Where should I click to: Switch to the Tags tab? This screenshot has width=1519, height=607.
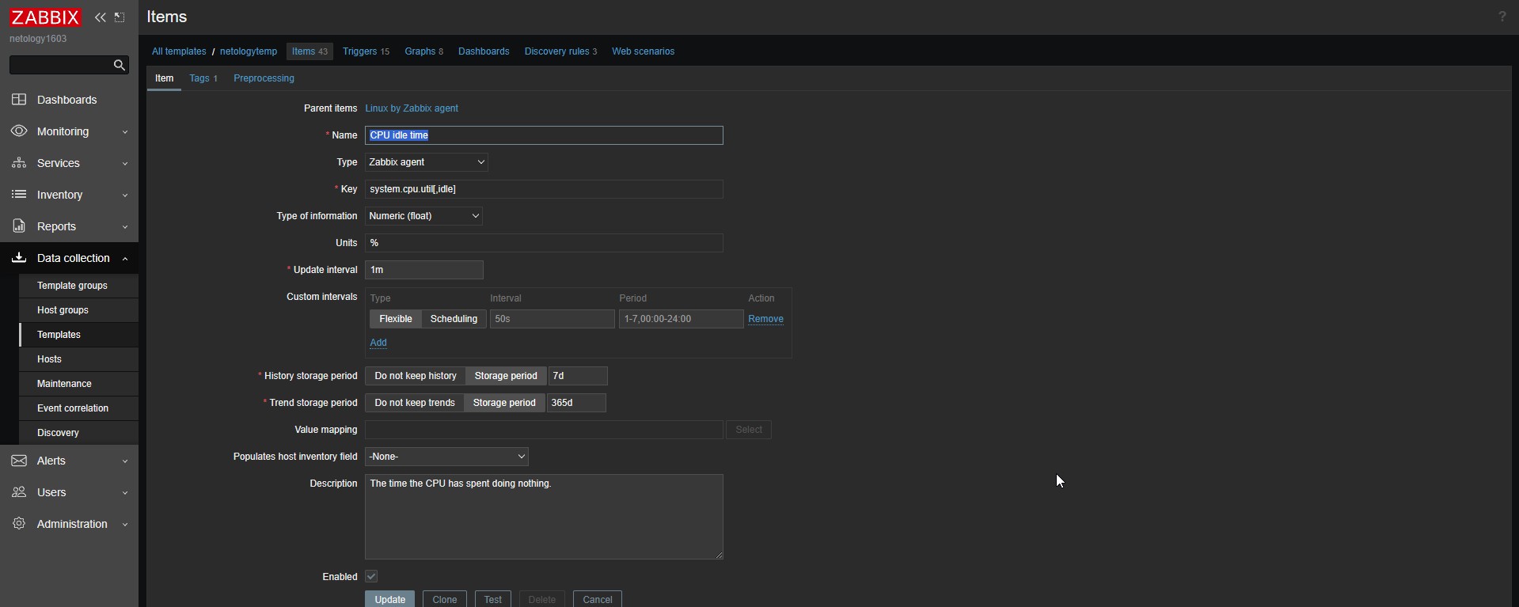(x=203, y=78)
